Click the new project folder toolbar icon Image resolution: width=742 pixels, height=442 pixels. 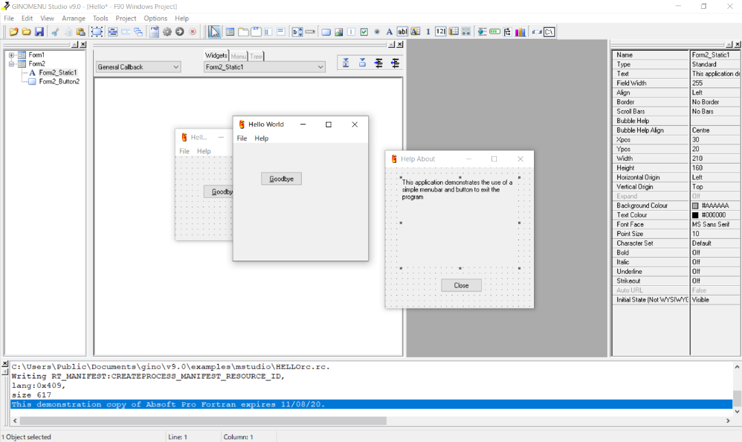pyautogui.click(x=14, y=31)
